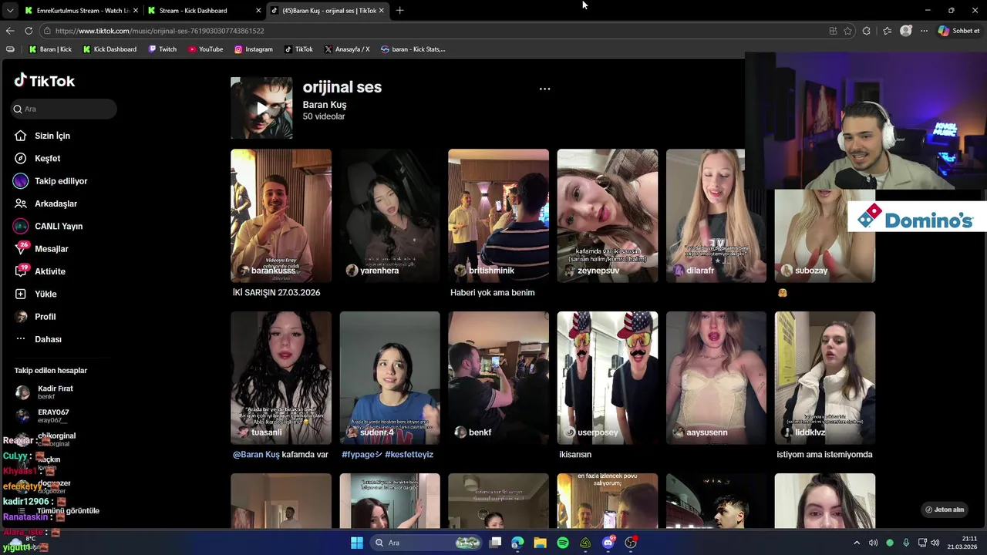Open Twitch bookmark
The image size is (987, 555).
(x=163, y=49)
